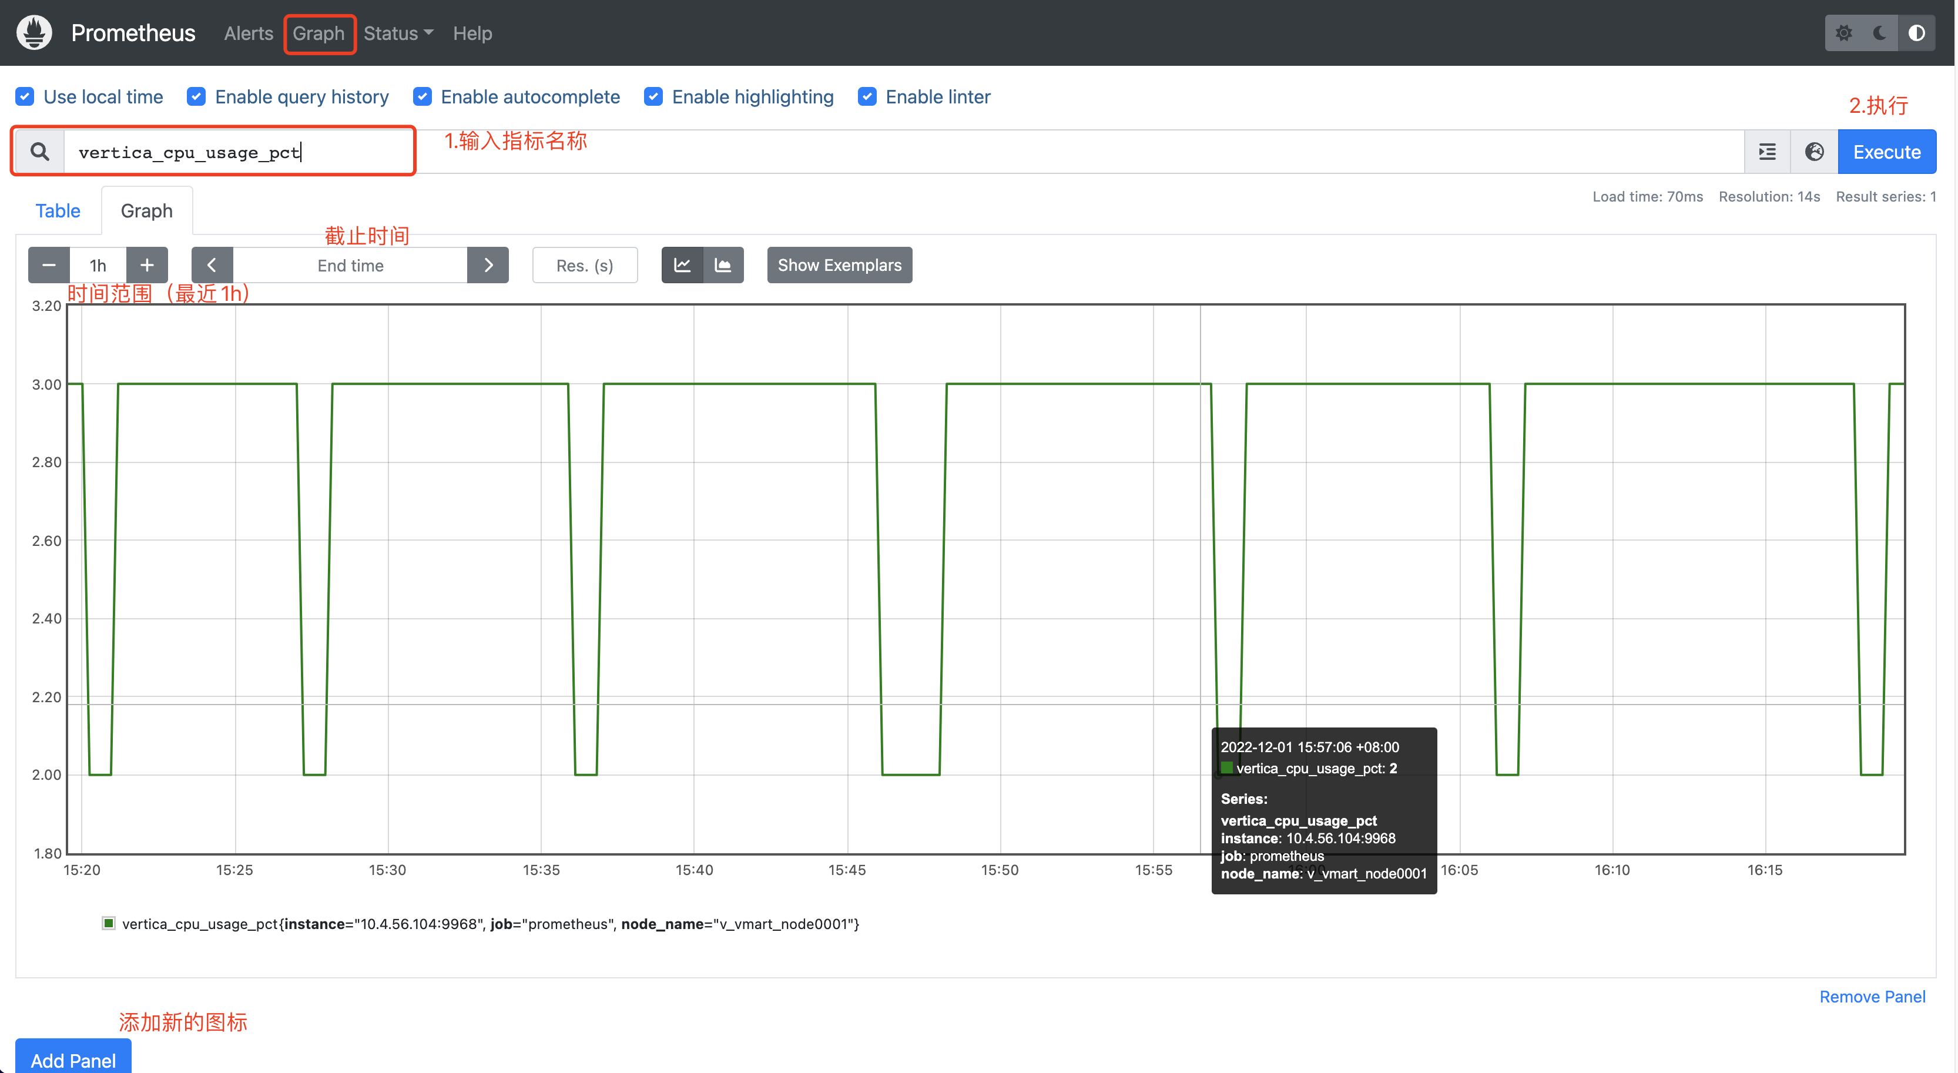
Task: Select the light theme sun icon
Action: [x=1843, y=33]
